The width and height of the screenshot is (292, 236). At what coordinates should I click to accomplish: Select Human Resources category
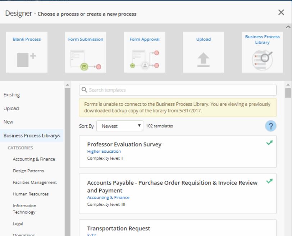[x=31, y=194]
